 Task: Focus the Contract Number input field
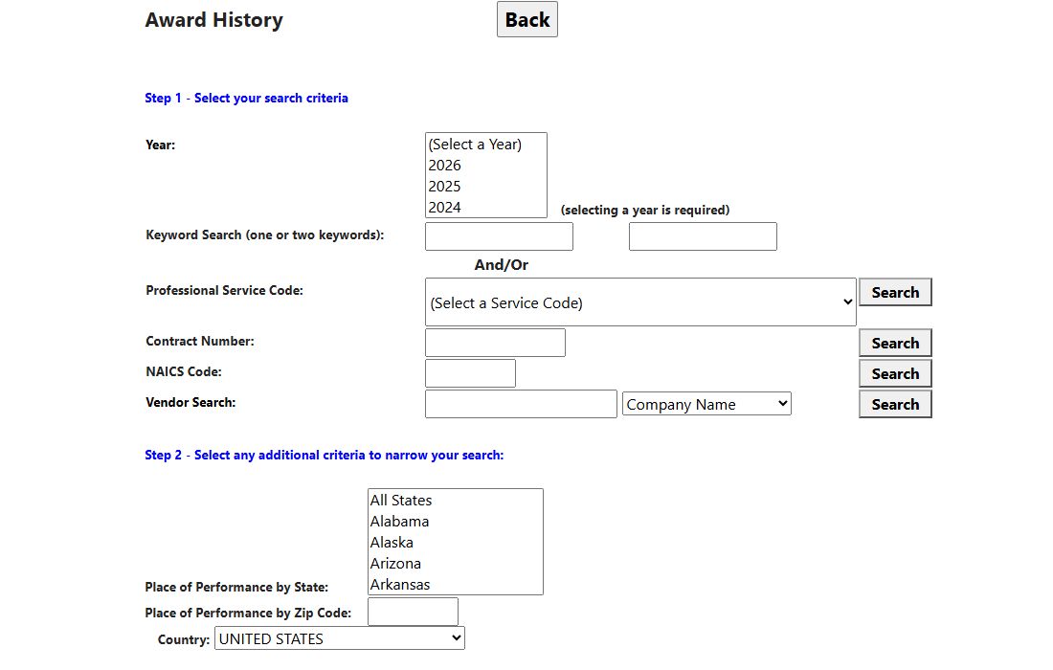(x=496, y=343)
